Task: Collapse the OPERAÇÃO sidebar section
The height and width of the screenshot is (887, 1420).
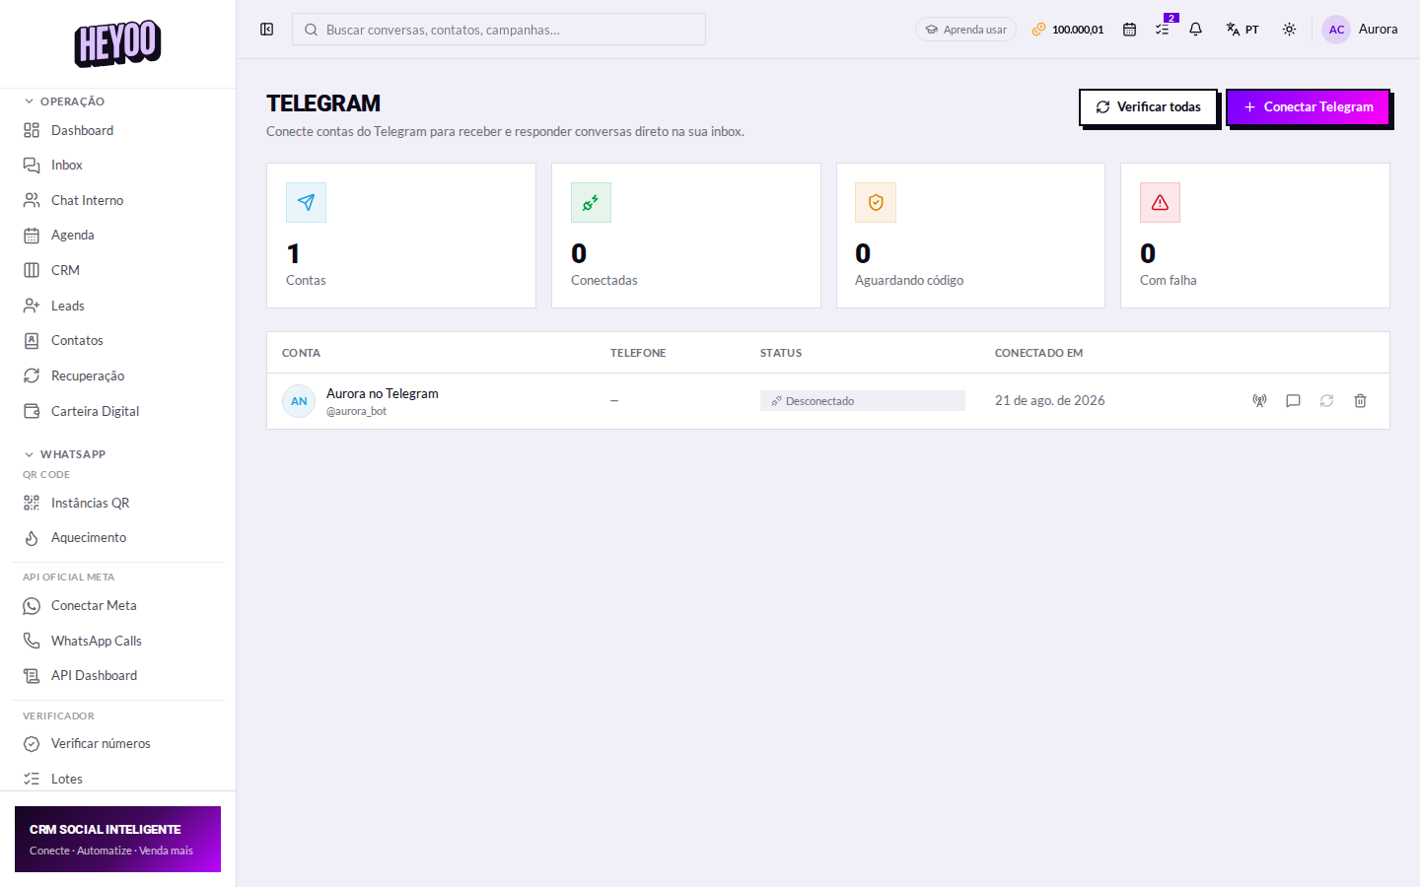Action: click(64, 102)
